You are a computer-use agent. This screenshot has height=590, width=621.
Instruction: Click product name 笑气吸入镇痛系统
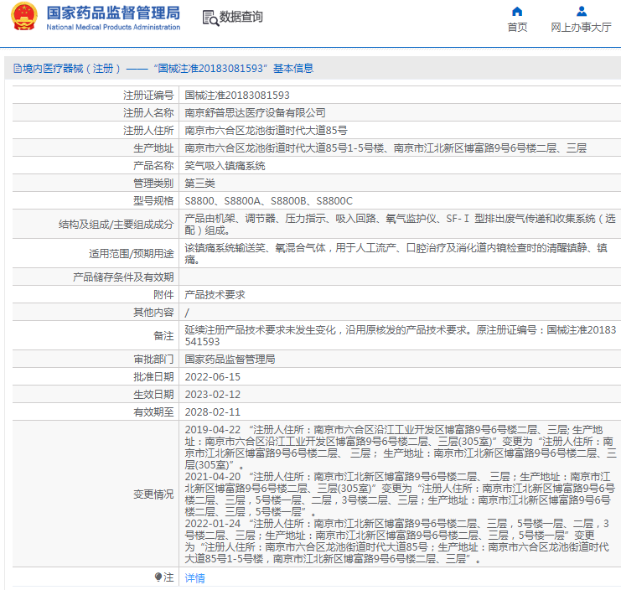(x=225, y=165)
